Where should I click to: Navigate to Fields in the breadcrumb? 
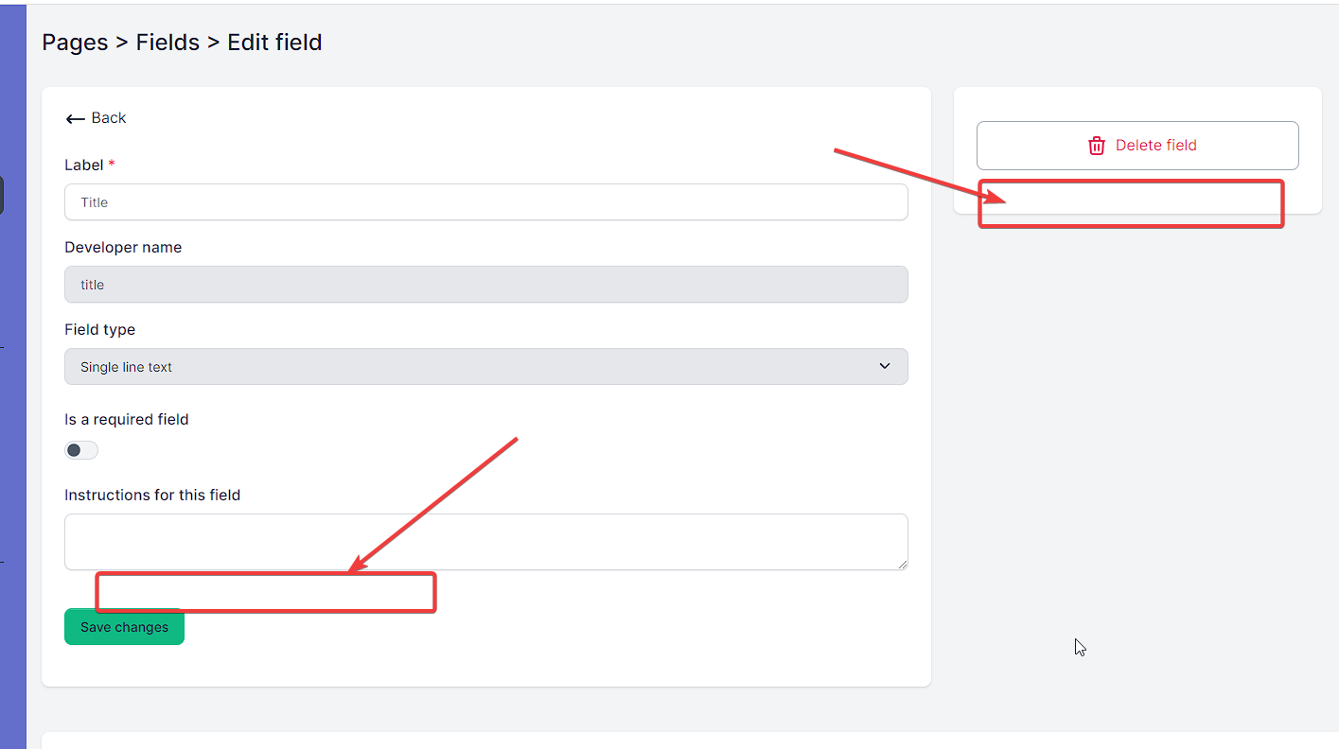click(x=167, y=43)
